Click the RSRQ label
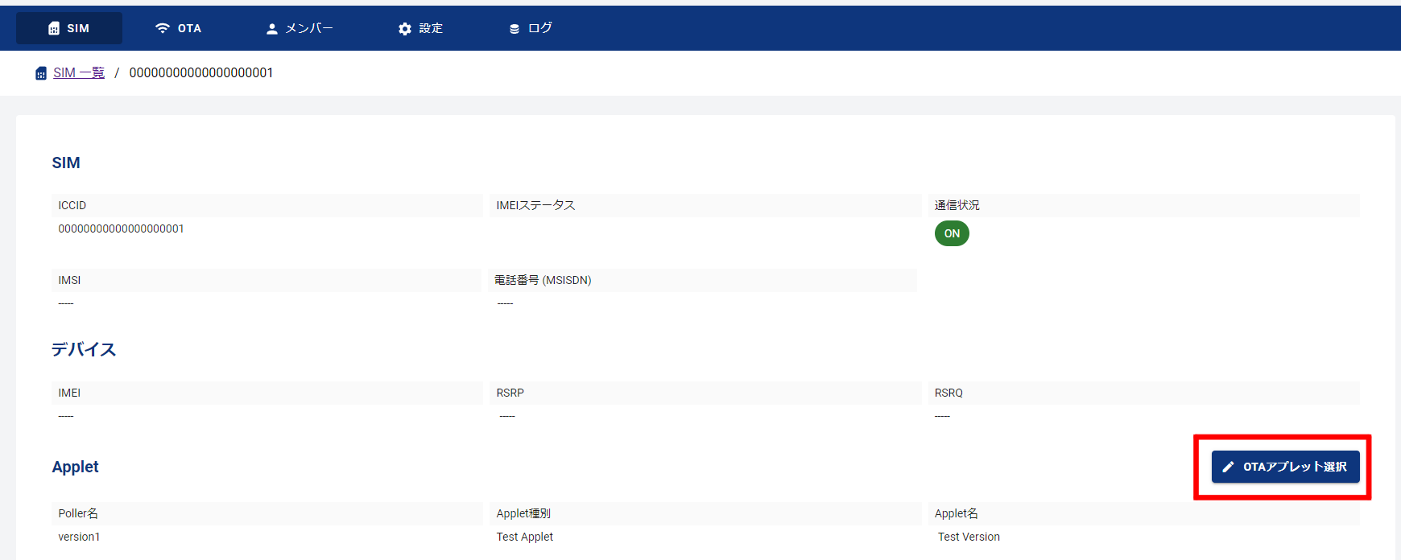 pos(948,393)
